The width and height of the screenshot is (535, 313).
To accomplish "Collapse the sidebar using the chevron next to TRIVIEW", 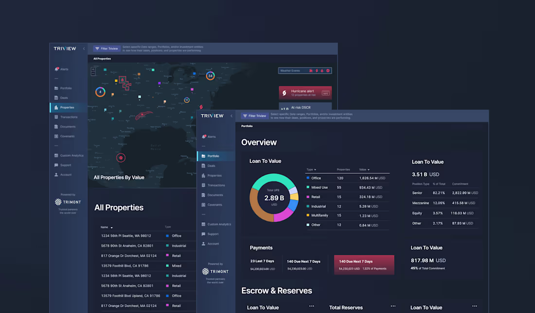I will [x=232, y=115].
